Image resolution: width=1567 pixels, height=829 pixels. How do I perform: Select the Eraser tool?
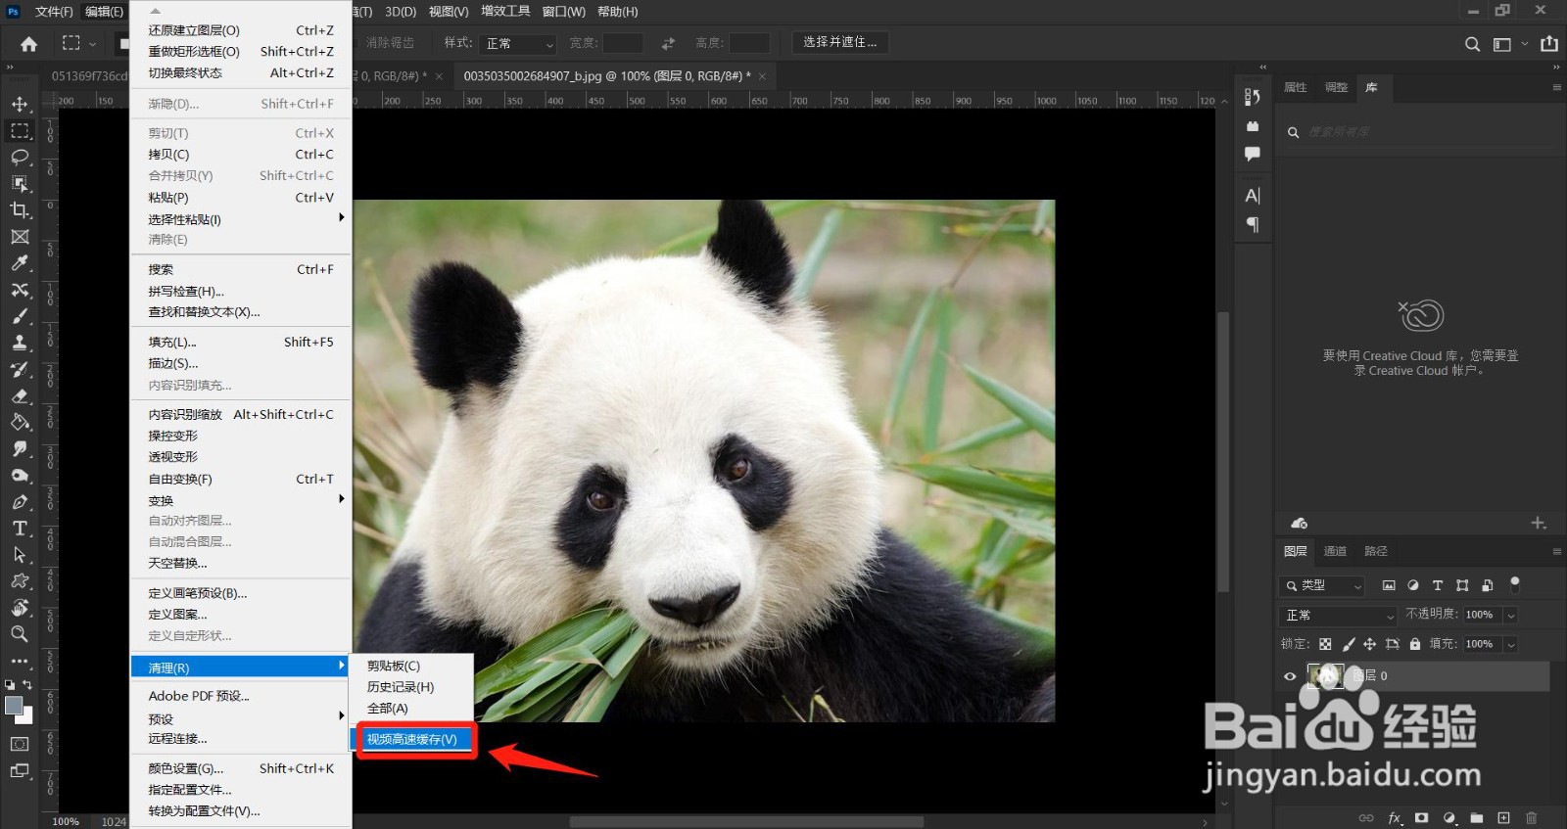point(20,395)
